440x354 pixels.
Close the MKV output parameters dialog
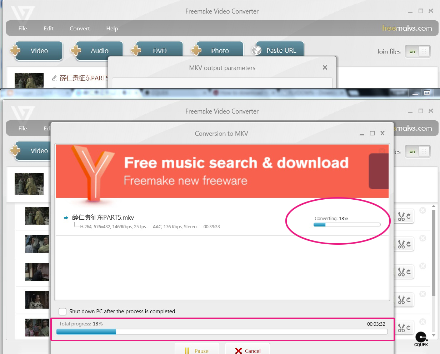point(325,68)
